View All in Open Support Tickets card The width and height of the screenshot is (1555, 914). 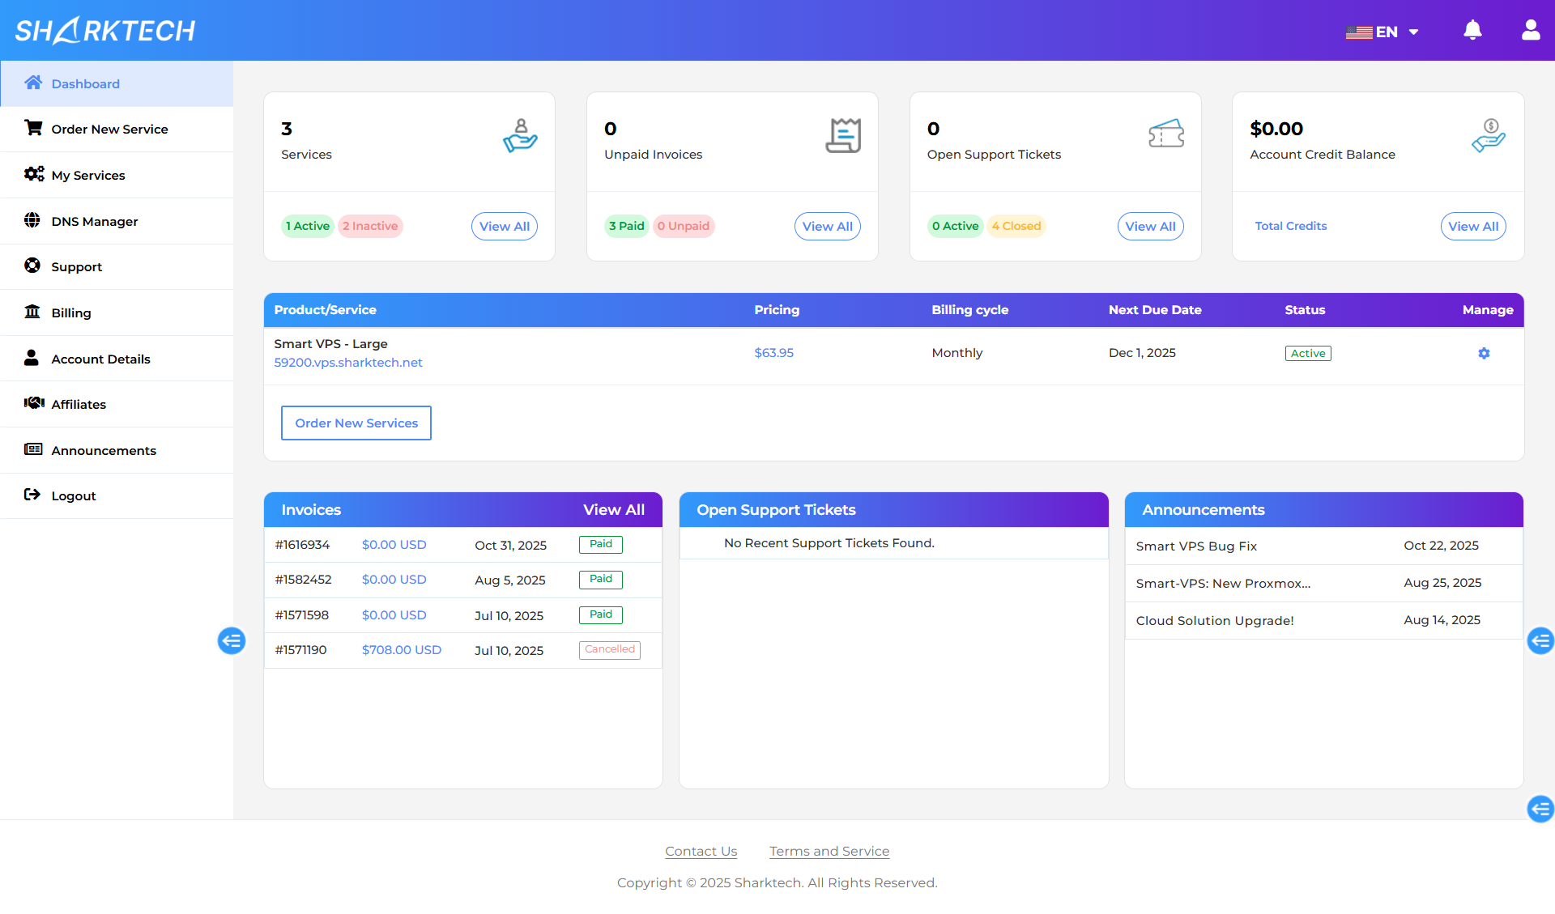1151,226
